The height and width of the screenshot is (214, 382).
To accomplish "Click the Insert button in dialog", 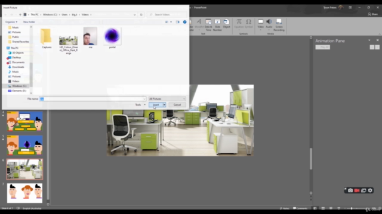I will click(156, 105).
